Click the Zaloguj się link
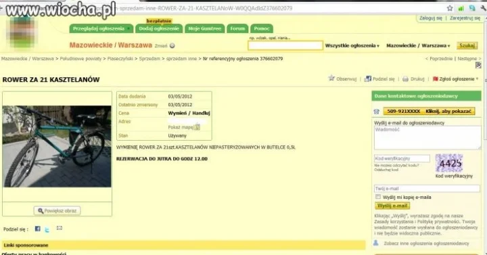487x255 pixels. click(x=430, y=18)
